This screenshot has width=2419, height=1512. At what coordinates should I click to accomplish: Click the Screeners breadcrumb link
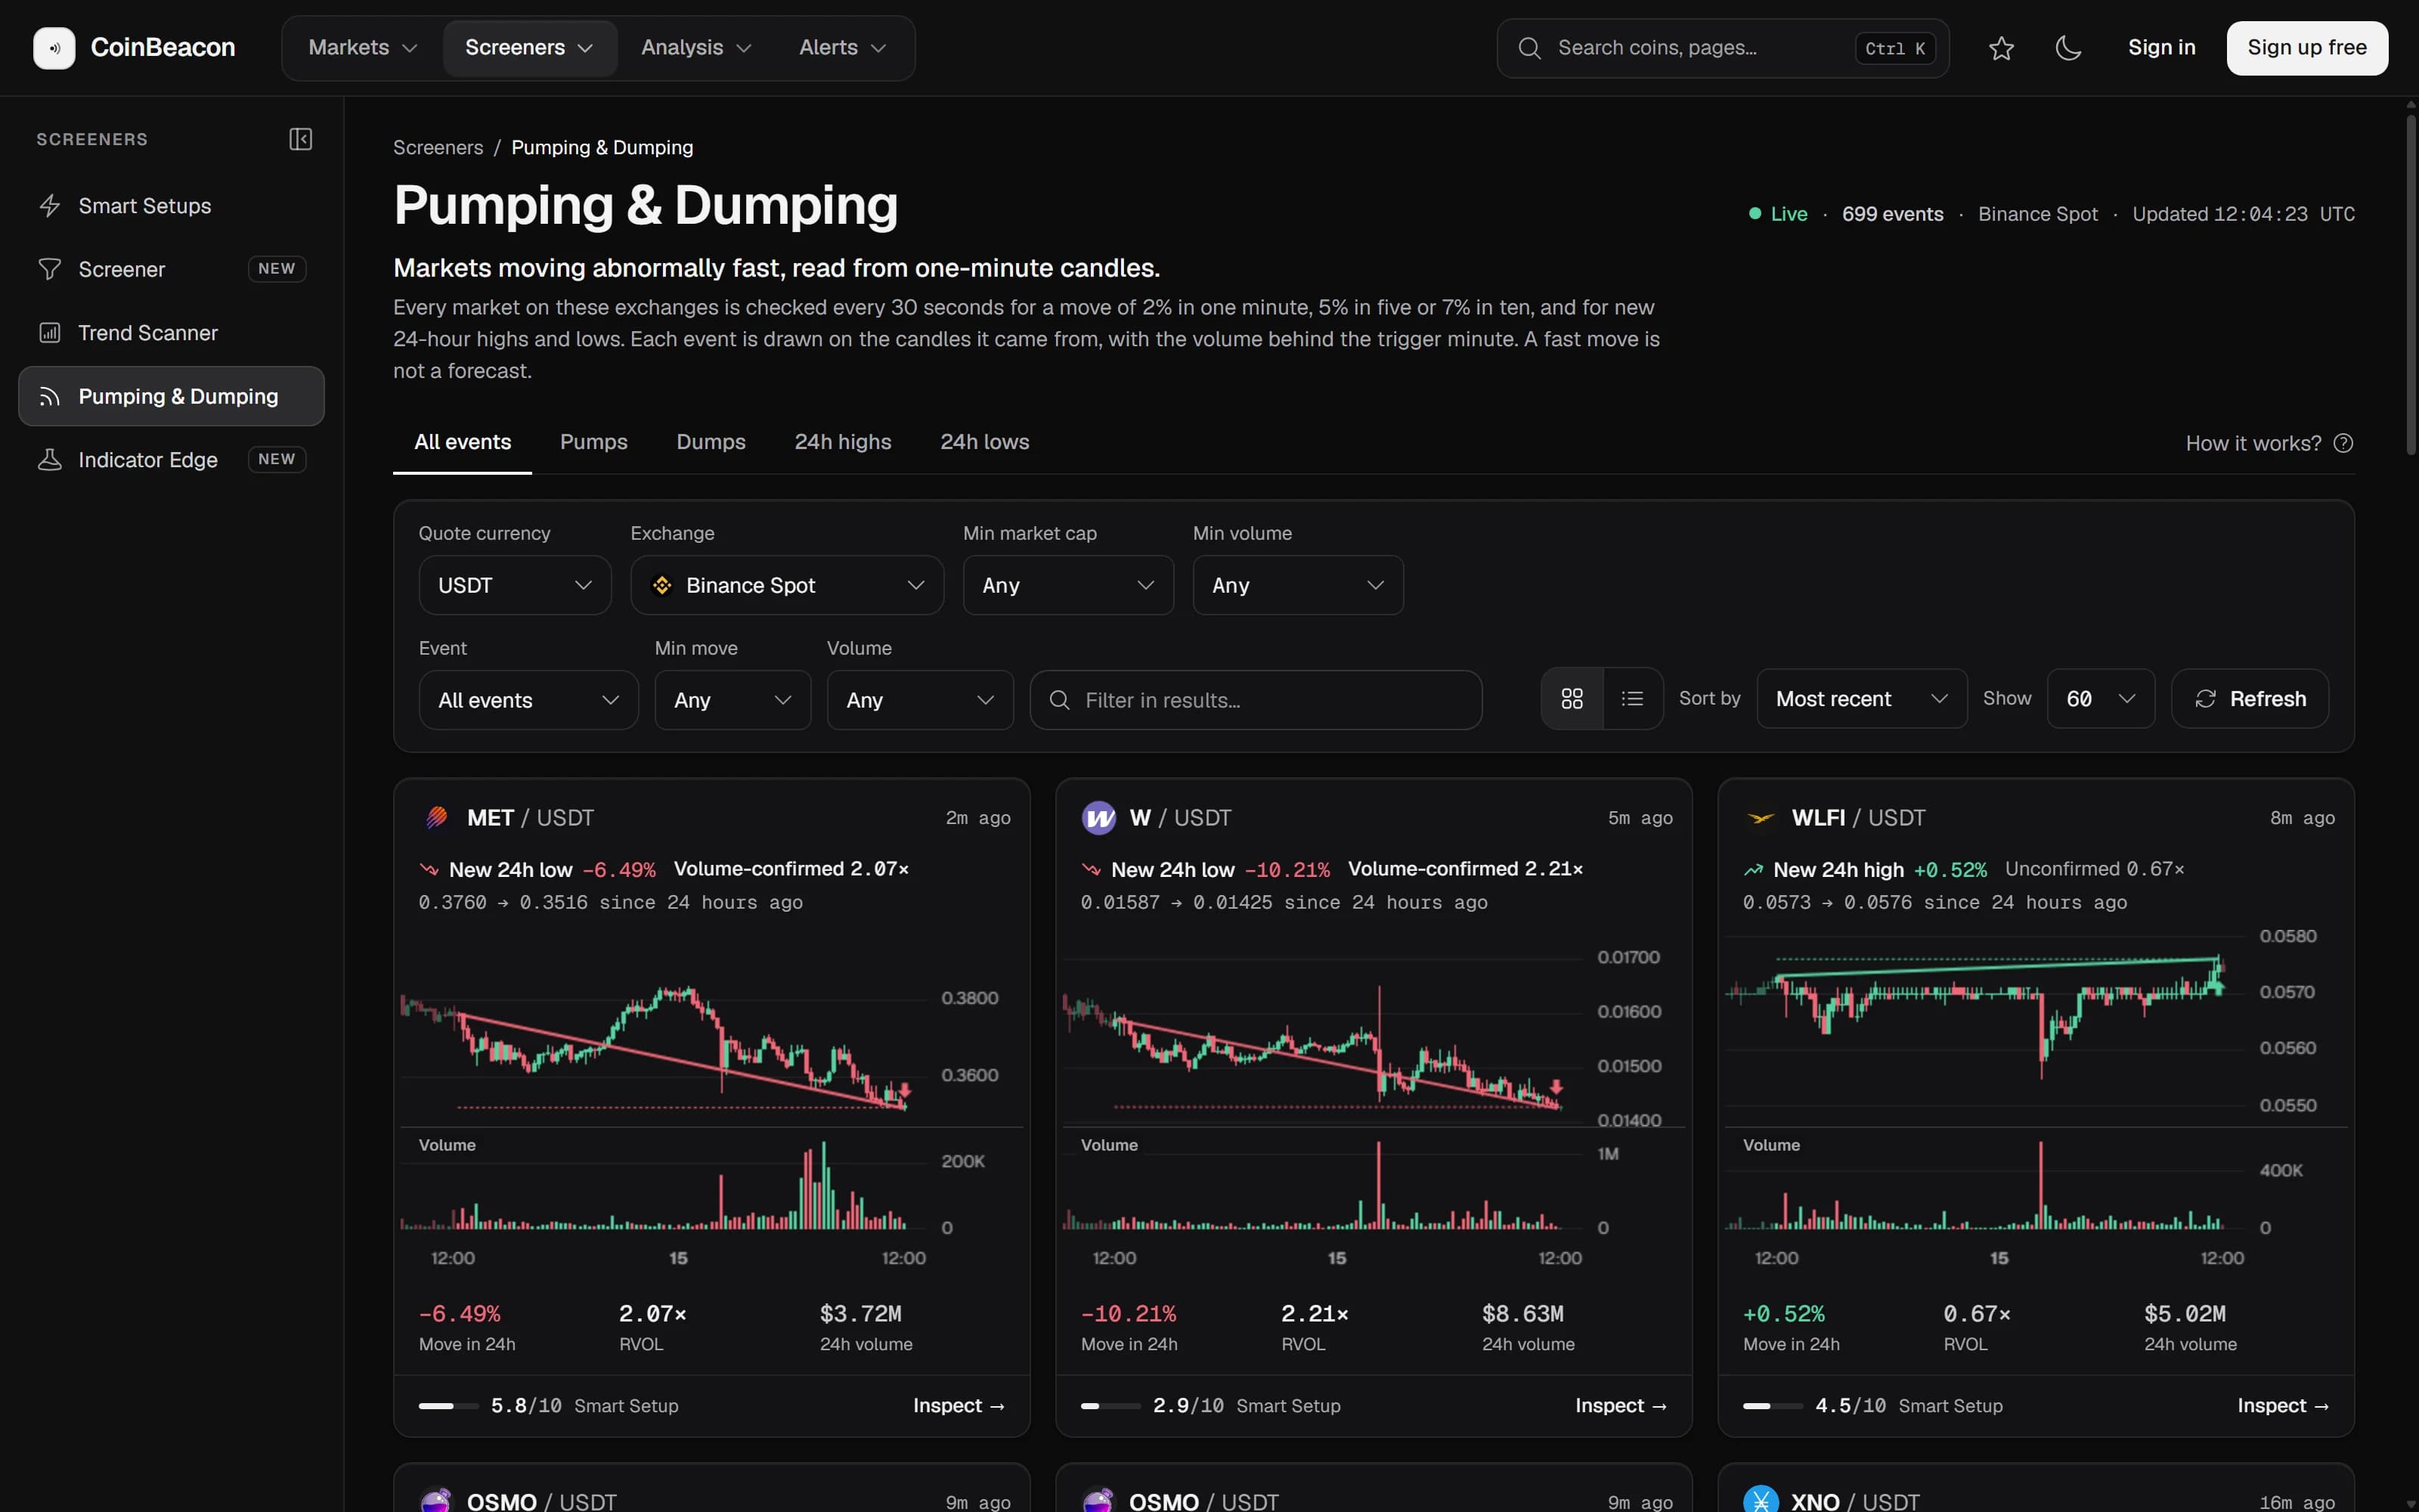[x=438, y=148]
